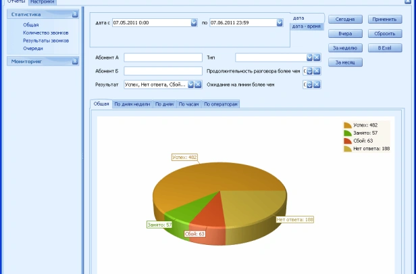Screen dimensions: 416x274
Task: Clear line waiting filter with X icon
Action: 317,85
